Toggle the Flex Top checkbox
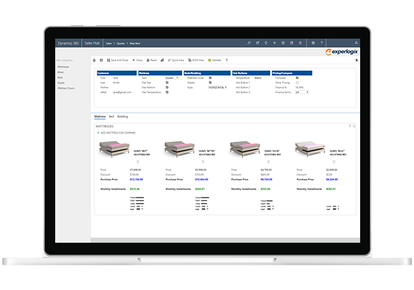The width and height of the screenshot is (414, 290). pyautogui.click(x=167, y=82)
